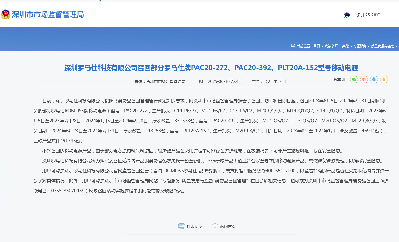
Task: Click the phone number 0755-83070439
Action: [x=68, y=191]
